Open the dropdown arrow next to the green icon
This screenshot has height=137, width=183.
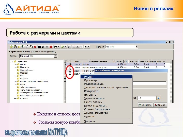[x=66, y=47]
